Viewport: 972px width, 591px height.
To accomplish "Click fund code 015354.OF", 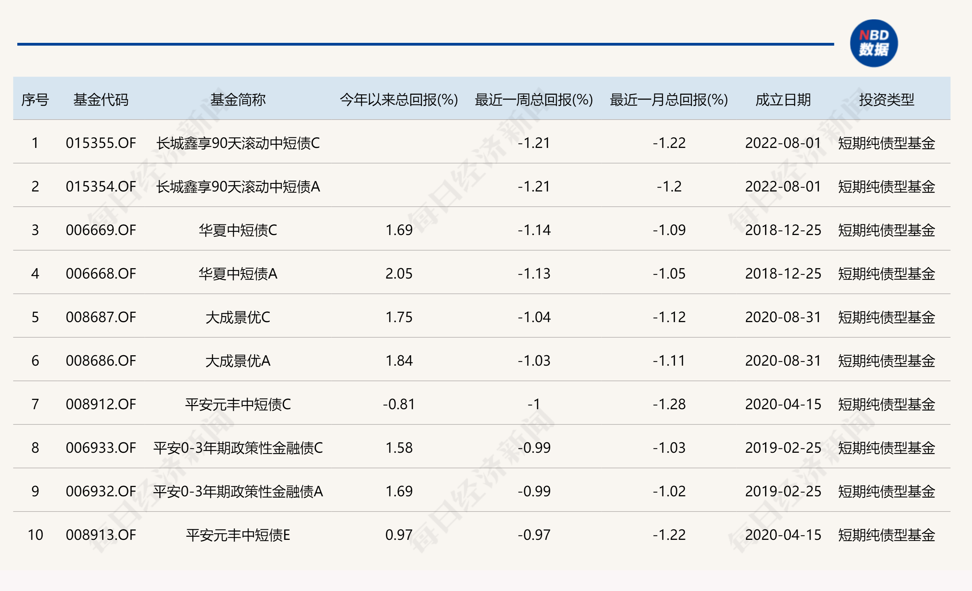I will pos(101,187).
